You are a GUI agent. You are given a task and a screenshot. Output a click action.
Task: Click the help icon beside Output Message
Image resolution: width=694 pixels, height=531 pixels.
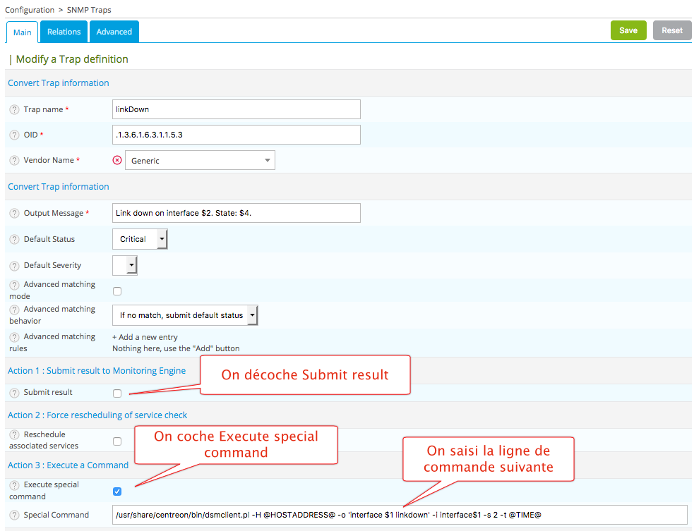[x=14, y=214]
